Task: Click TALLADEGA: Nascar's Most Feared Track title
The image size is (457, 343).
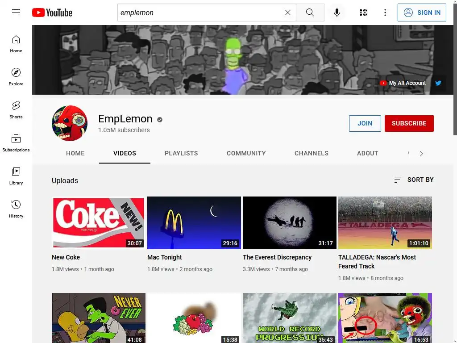Action: pos(377,262)
